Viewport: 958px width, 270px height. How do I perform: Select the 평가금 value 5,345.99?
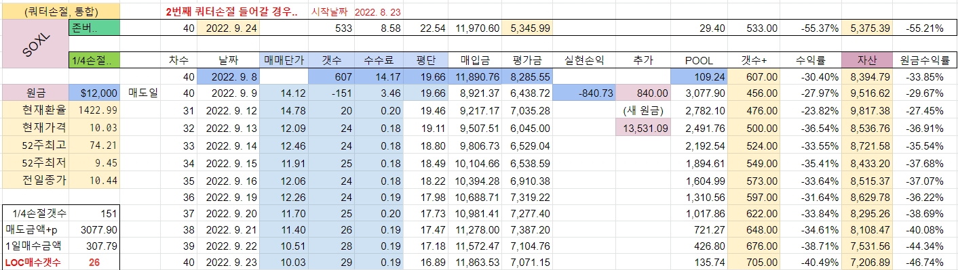[528, 28]
